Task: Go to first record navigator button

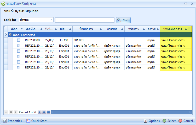Action: point(6,112)
